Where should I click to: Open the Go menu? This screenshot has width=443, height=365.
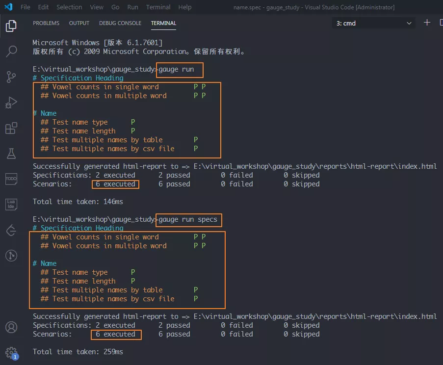(115, 7)
